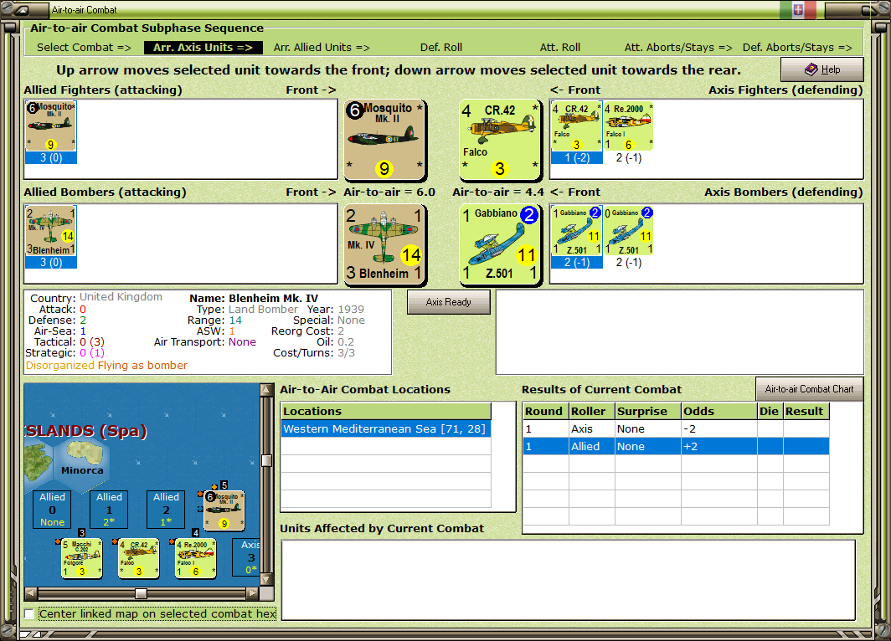Click the Die column header

point(770,411)
